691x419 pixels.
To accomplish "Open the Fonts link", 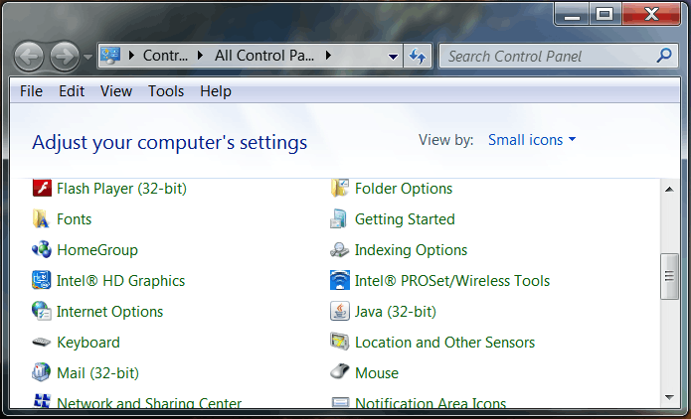I will tap(74, 219).
